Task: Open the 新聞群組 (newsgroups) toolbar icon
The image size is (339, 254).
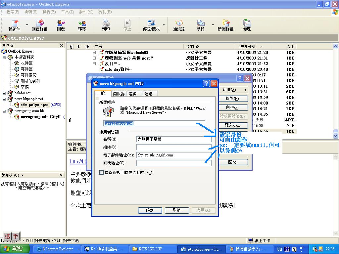Action: point(225,25)
